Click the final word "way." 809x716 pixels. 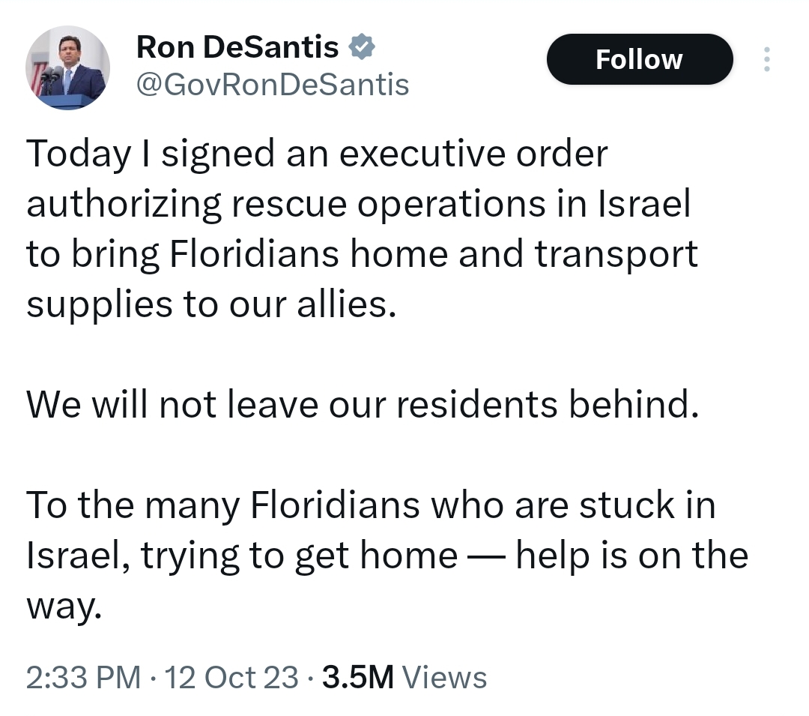click(x=63, y=606)
